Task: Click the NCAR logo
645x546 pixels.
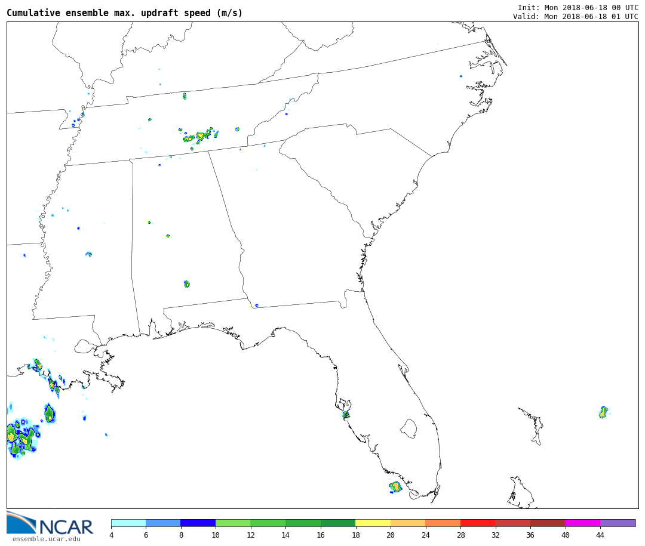Action: point(50,523)
